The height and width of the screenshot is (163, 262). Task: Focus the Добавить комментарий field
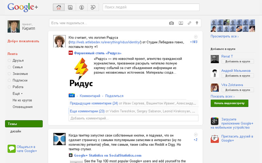[133, 118]
